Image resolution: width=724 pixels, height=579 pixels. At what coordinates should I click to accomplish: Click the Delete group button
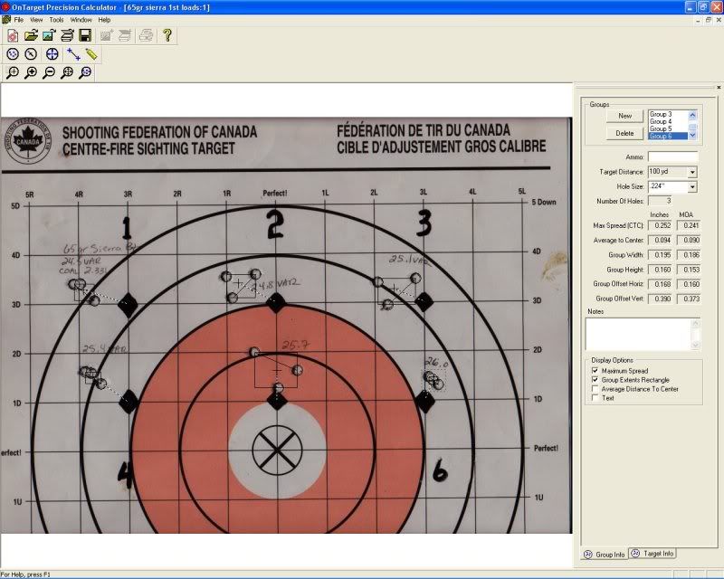click(x=624, y=133)
